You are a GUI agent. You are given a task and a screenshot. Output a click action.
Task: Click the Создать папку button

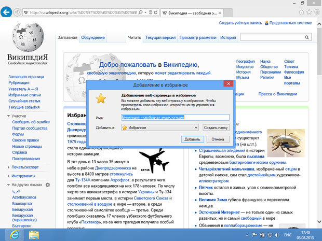point(216,127)
